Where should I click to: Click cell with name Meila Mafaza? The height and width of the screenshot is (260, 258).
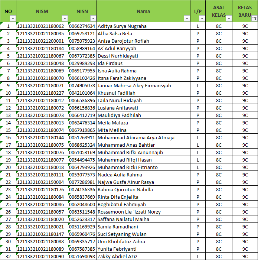click(x=143, y=123)
